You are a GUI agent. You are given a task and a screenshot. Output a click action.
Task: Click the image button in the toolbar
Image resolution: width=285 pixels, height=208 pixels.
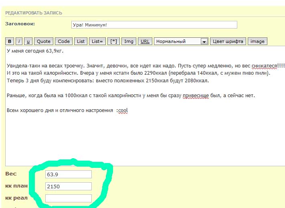pos(257,41)
